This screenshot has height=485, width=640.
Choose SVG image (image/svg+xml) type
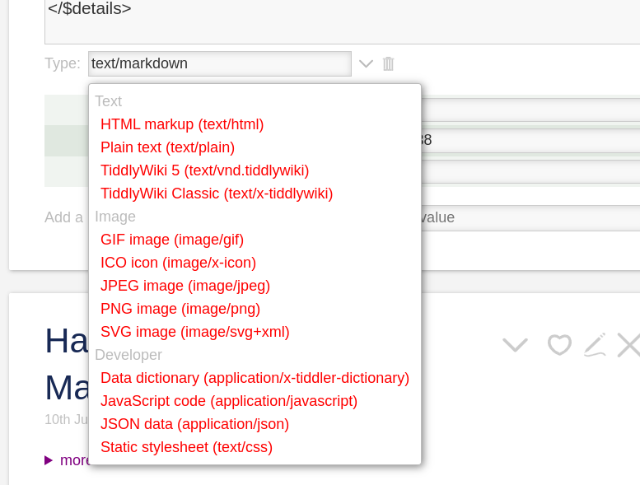(x=194, y=332)
